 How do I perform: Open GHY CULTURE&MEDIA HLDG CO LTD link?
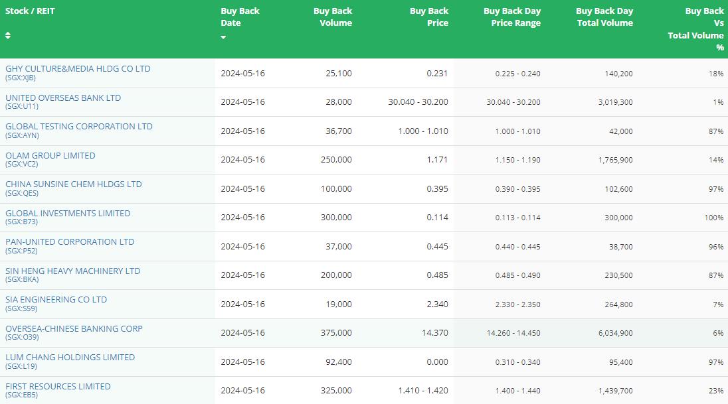click(78, 68)
